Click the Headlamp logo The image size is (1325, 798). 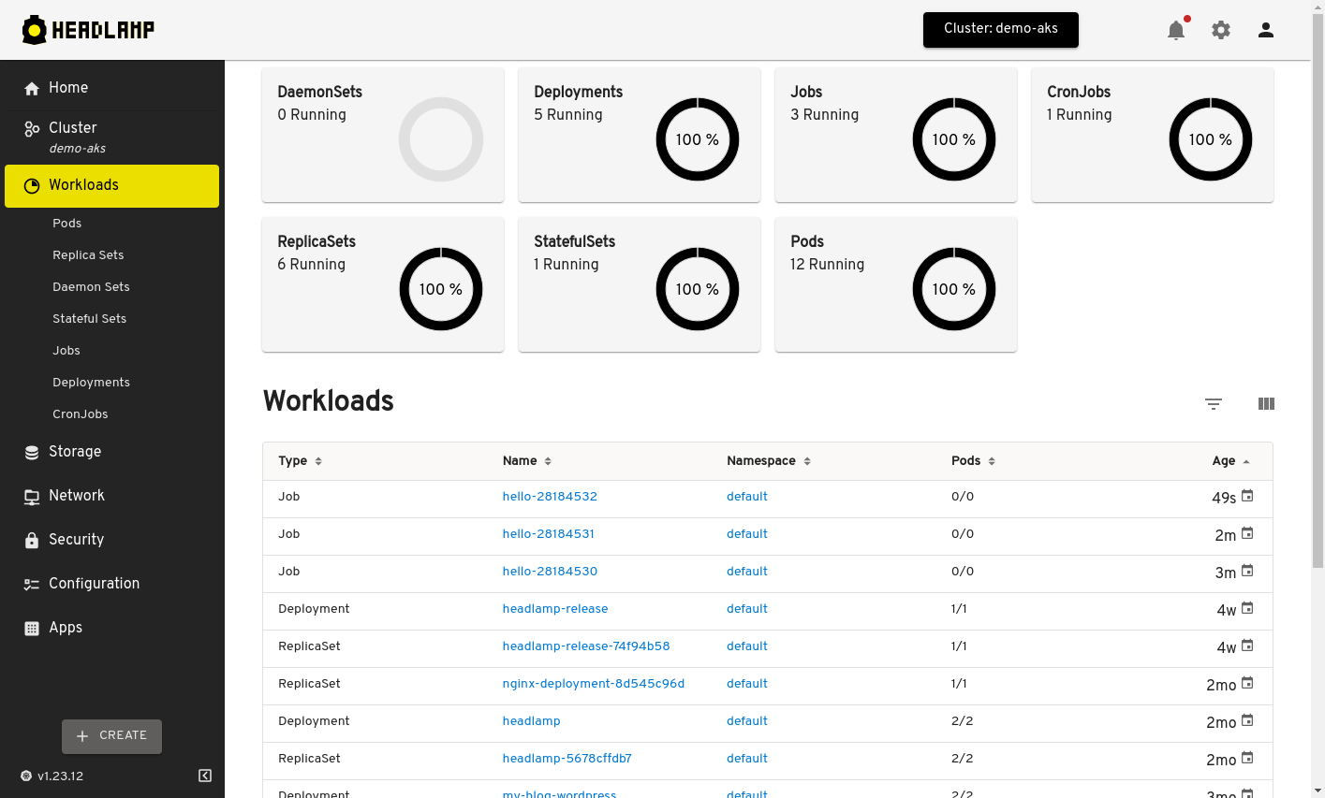pyautogui.click(x=87, y=29)
